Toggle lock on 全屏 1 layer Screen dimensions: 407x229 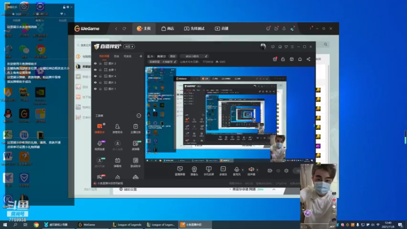(100, 70)
